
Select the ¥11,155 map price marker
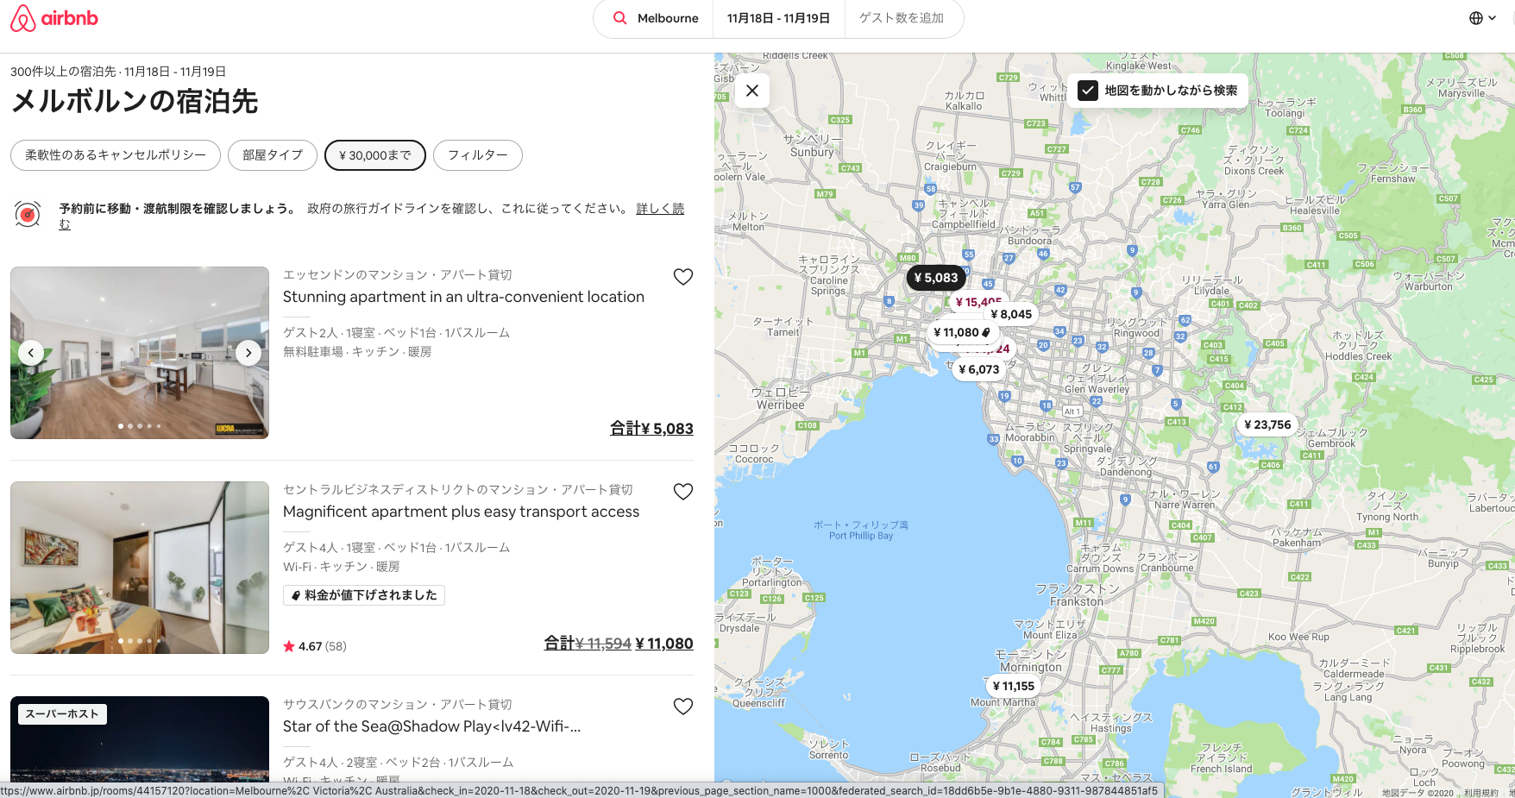pos(1013,686)
